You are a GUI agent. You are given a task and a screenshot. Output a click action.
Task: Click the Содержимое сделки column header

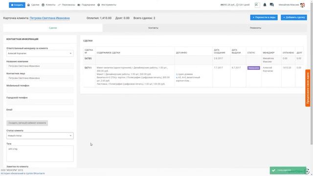[109, 53]
